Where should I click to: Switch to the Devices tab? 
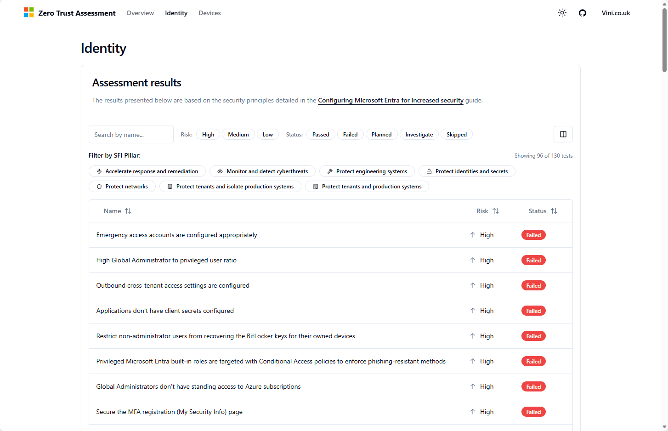[209, 13]
